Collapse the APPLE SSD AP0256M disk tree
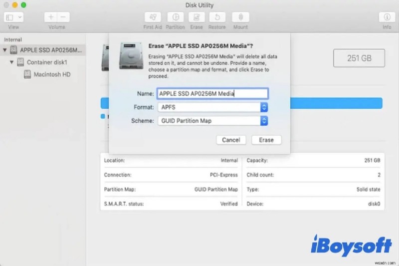The width and height of the screenshot is (399, 266). tap(5, 50)
